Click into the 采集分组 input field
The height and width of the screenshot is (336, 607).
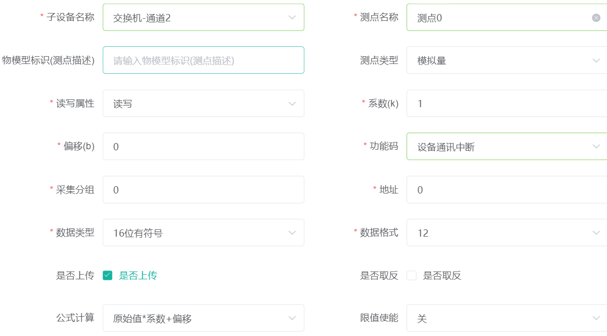coord(204,190)
